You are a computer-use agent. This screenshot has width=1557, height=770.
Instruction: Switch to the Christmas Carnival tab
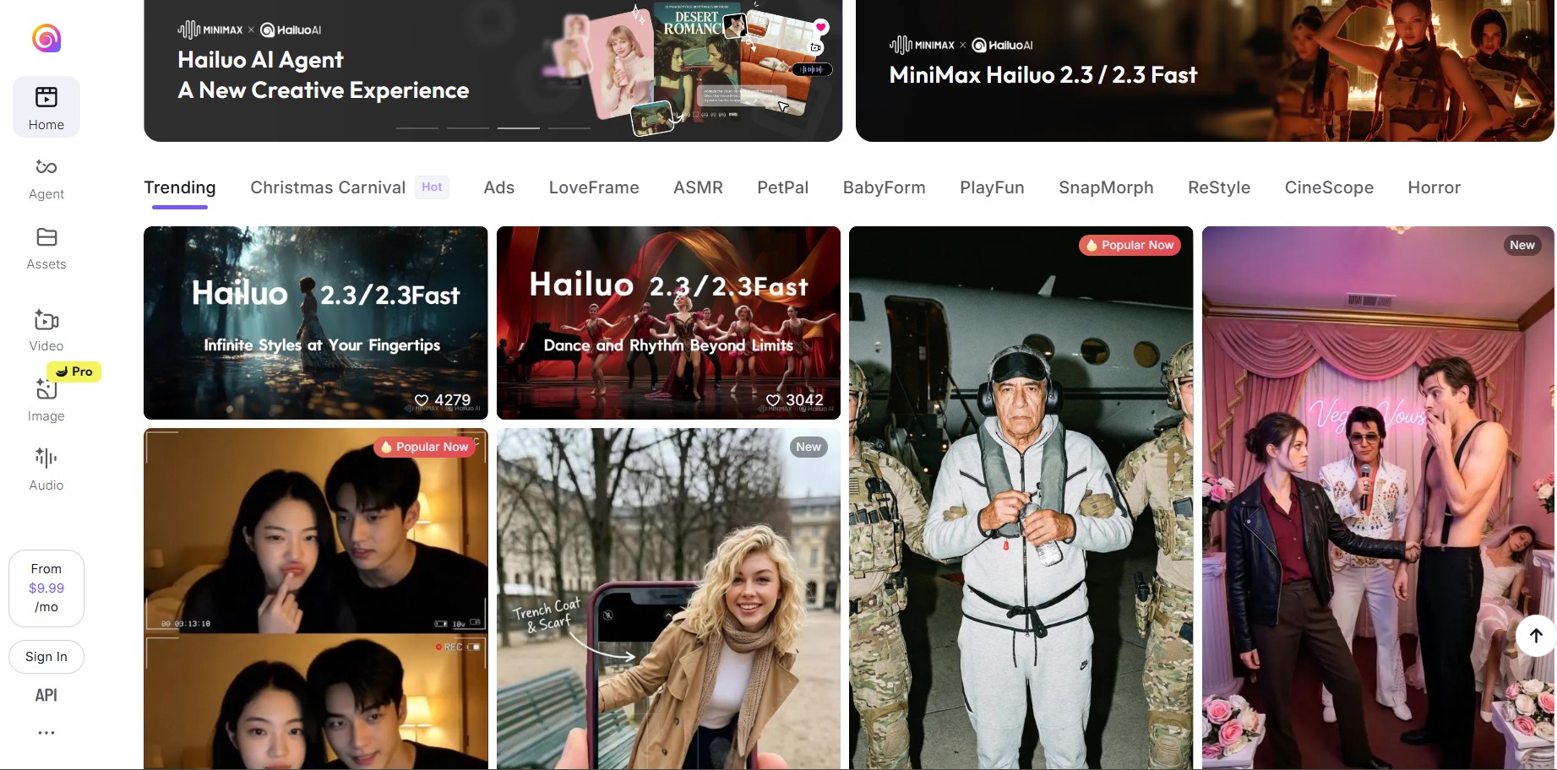pyautogui.click(x=328, y=187)
